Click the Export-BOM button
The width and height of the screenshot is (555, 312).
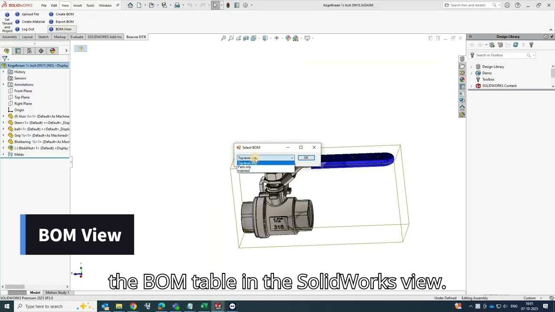(61, 22)
